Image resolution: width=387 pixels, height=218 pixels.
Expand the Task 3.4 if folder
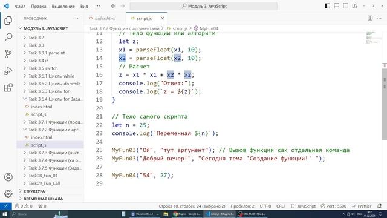(x=50, y=61)
